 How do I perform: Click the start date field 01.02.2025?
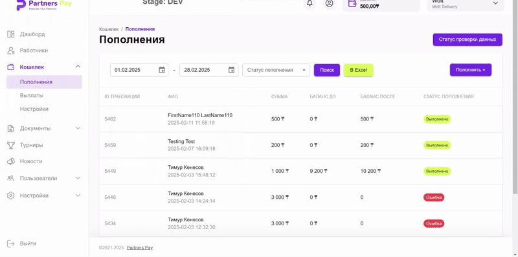(x=139, y=70)
